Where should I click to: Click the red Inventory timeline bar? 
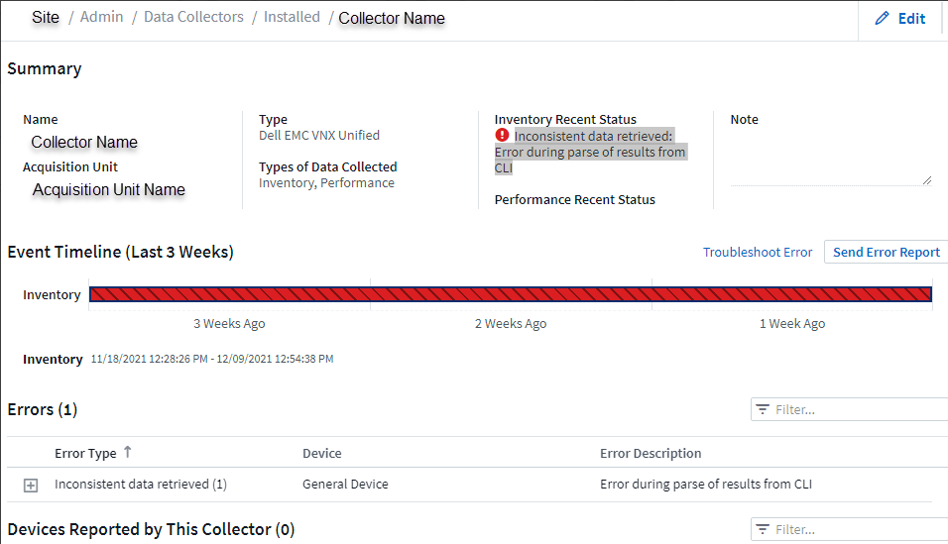pyautogui.click(x=510, y=293)
